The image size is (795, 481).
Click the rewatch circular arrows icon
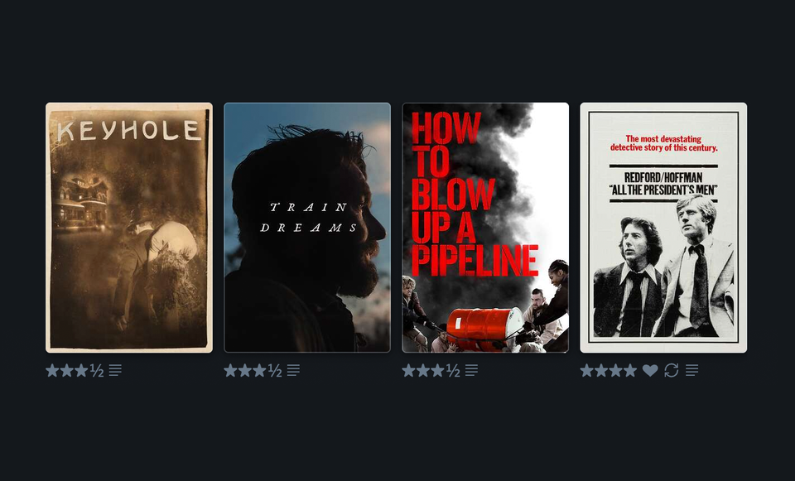pyautogui.click(x=672, y=371)
